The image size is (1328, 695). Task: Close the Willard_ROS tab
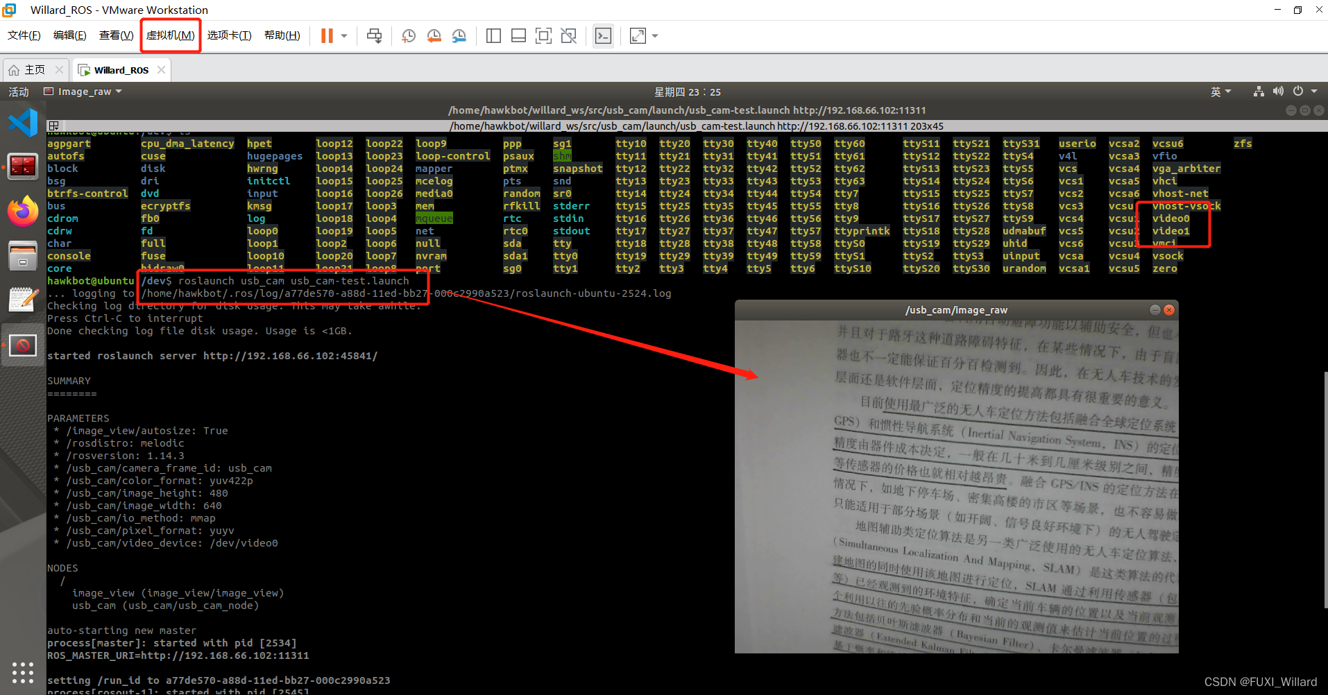pyautogui.click(x=161, y=70)
